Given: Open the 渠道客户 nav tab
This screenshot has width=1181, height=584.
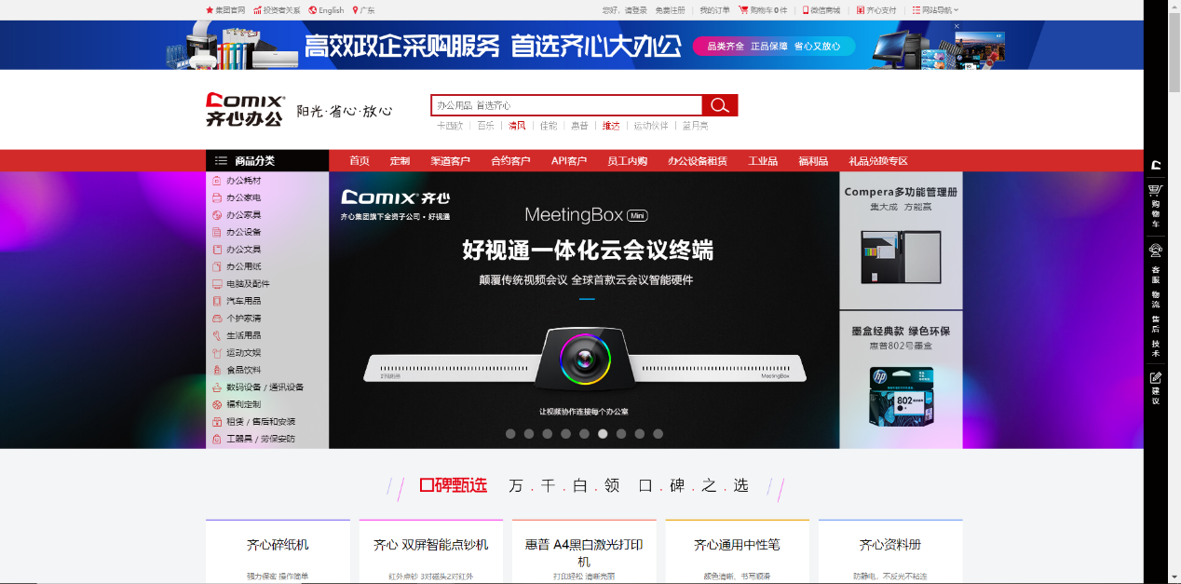Looking at the screenshot, I should [450, 161].
